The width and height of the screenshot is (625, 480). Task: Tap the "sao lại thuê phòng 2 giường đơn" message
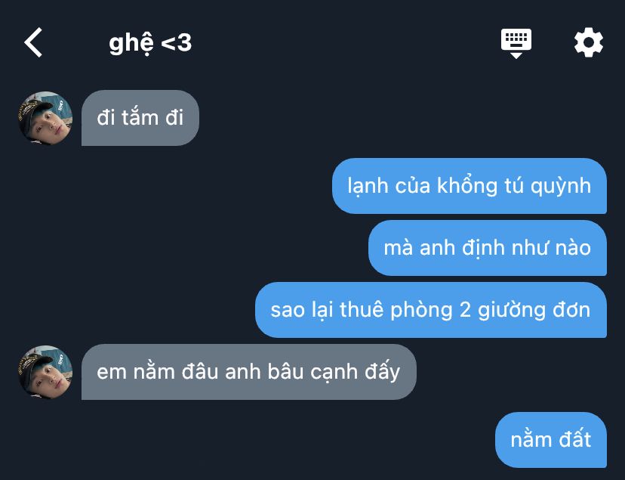431,310
